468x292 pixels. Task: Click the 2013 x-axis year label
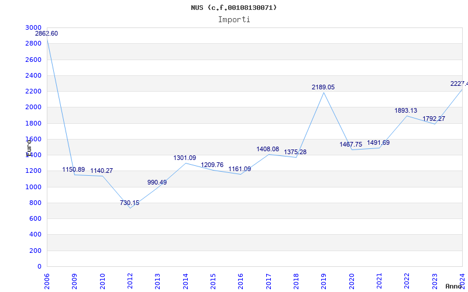pos(157,281)
